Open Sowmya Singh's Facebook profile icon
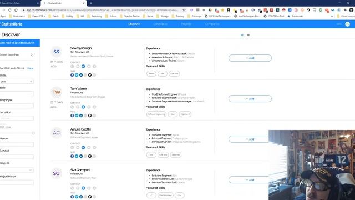This screenshot has width=355, height=200. pos(72,75)
